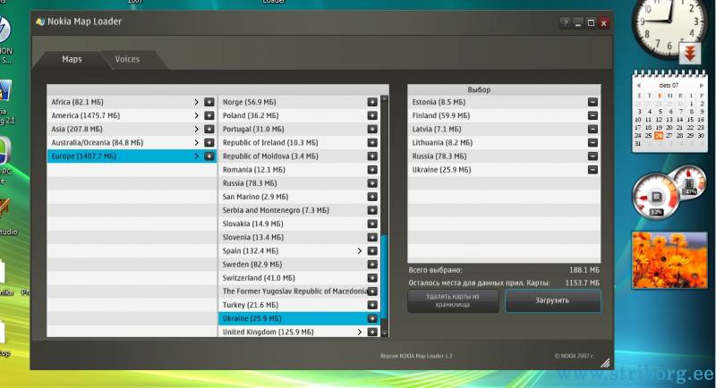716x388 pixels.
Task: Add United Kingdom map with plus icon
Action: click(372, 332)
